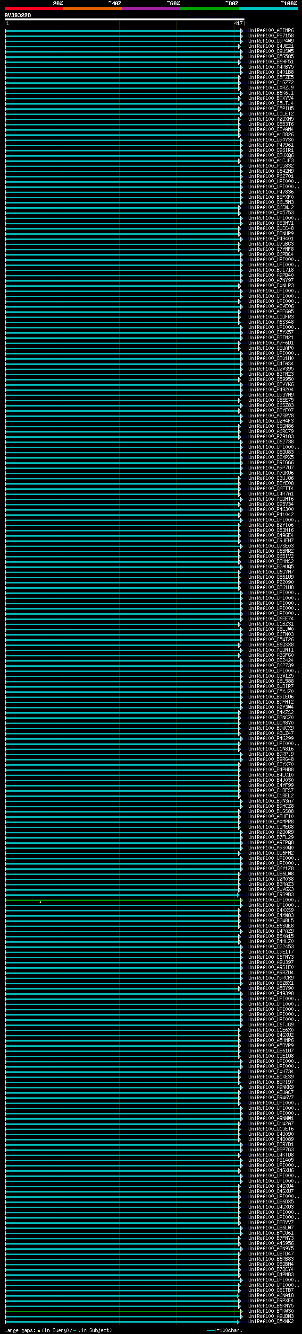Open the UniRef100_P46299 hit label
This screenshot has height=1334, width=302.
click(x=271, y=739)
